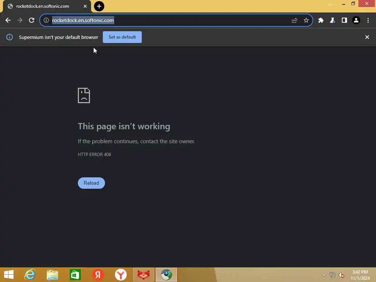
Task: Launch Internet Explorer from taskbar
Action: [30, 275]
